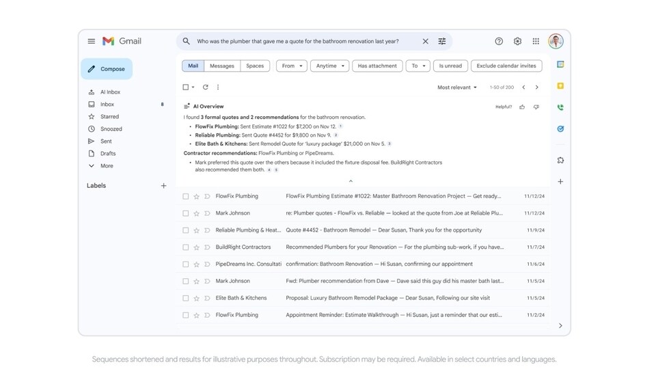The image size is (656, 369).
Task: Compose a new email
Action: click(107, 69)
